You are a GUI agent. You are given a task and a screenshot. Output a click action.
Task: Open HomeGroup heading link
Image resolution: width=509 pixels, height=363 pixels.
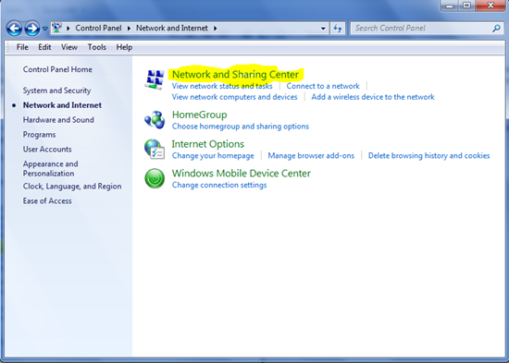click(199, 115)
